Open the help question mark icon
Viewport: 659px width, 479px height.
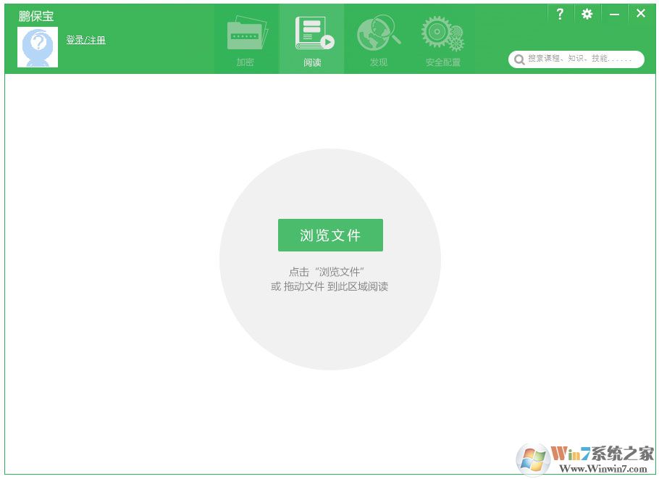[561, 14]
